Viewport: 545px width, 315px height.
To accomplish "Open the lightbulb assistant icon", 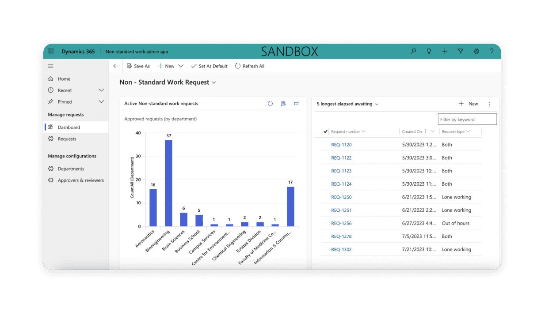I will click(429, 51).
